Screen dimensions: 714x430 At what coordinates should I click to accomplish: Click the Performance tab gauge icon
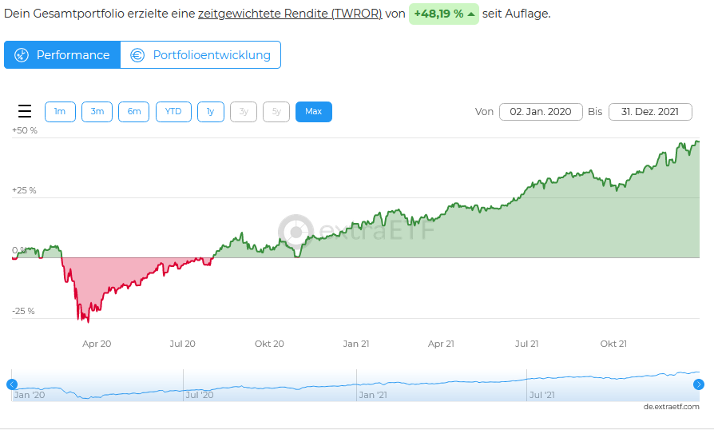click(22, 55)
